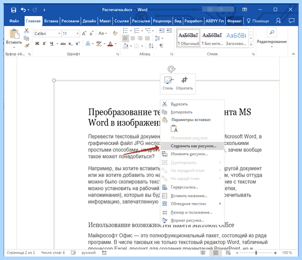
Task: Cut selection using the ribbon scissors icon
Action: pos(26,31)
